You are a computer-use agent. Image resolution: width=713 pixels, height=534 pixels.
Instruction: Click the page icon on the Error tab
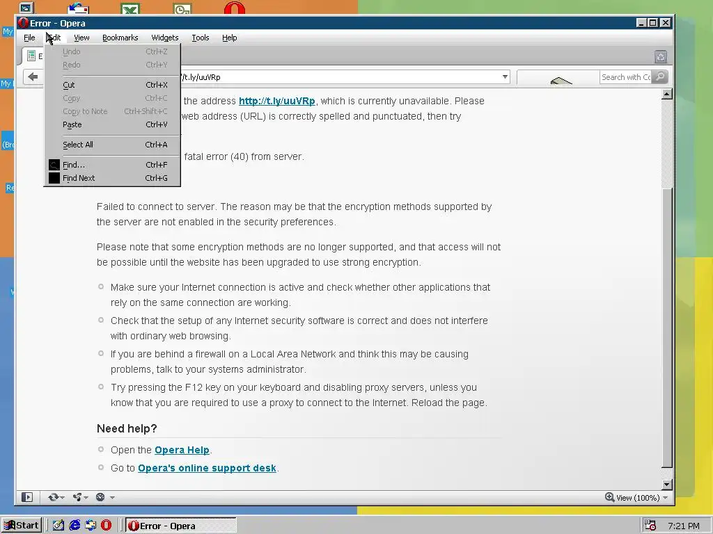pos(31,56)
